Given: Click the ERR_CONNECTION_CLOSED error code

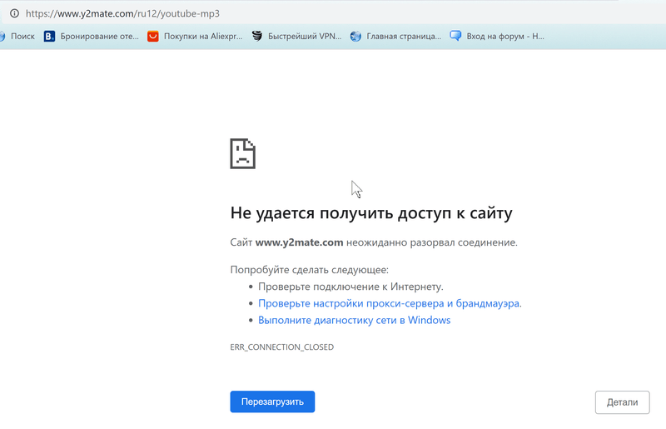Looking at the screenshot, I should point(282,347).
